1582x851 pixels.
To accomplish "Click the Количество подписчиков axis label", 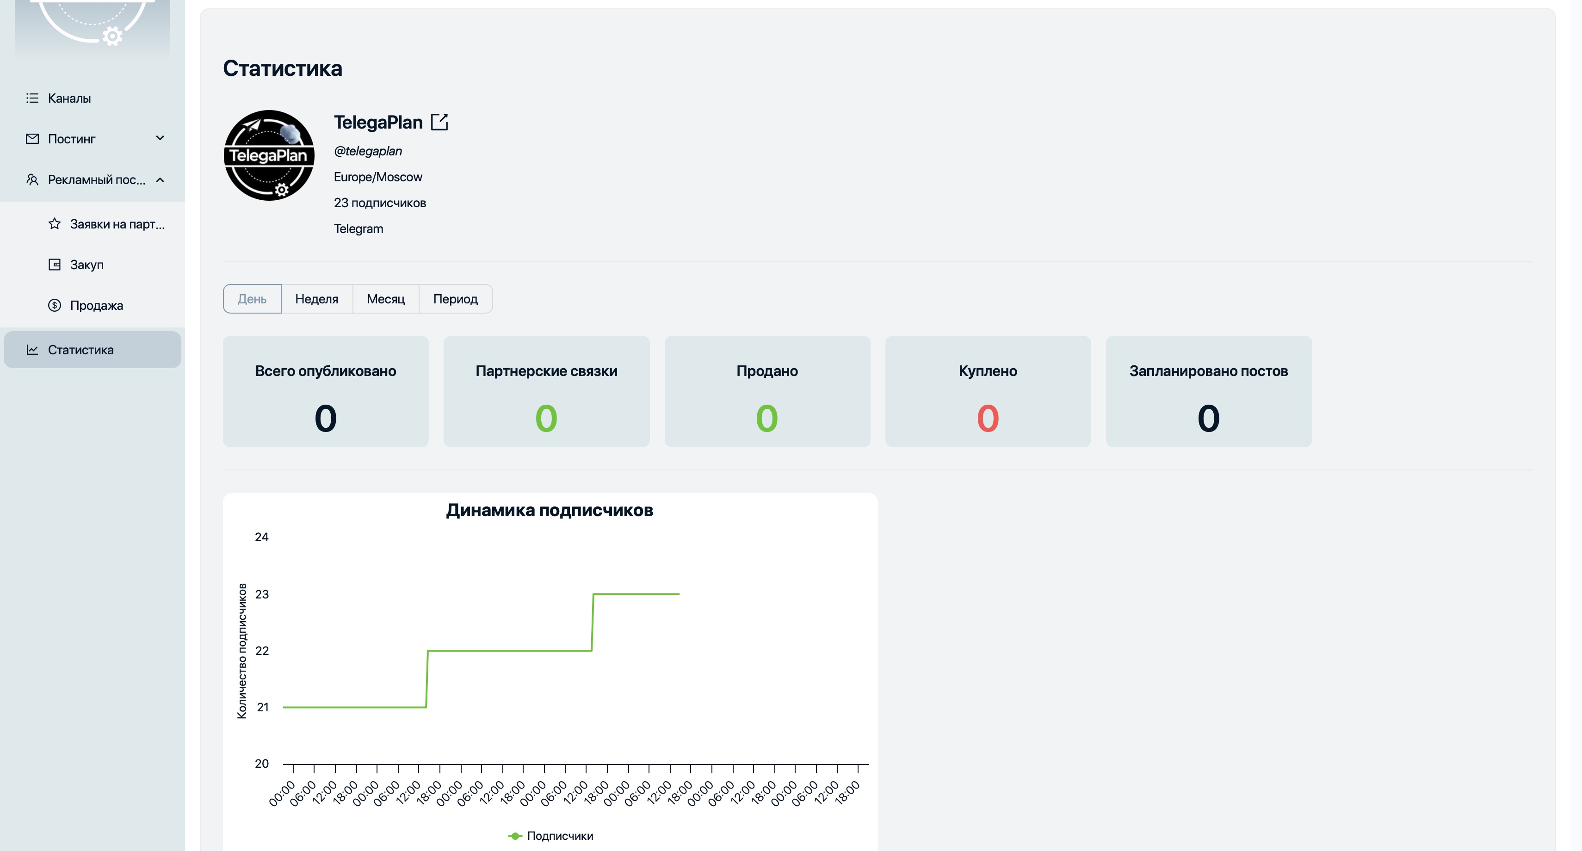I will pos(242,651).
